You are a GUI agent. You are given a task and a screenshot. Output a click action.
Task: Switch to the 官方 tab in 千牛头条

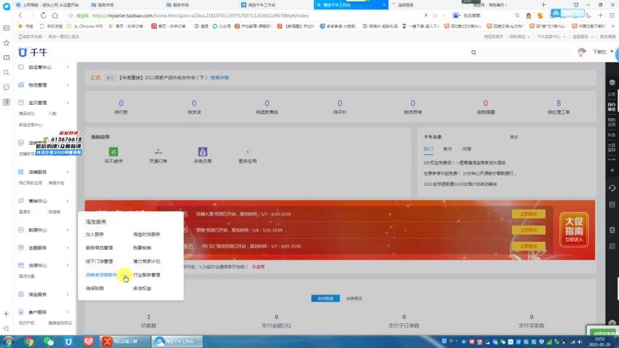coord(447,149)
